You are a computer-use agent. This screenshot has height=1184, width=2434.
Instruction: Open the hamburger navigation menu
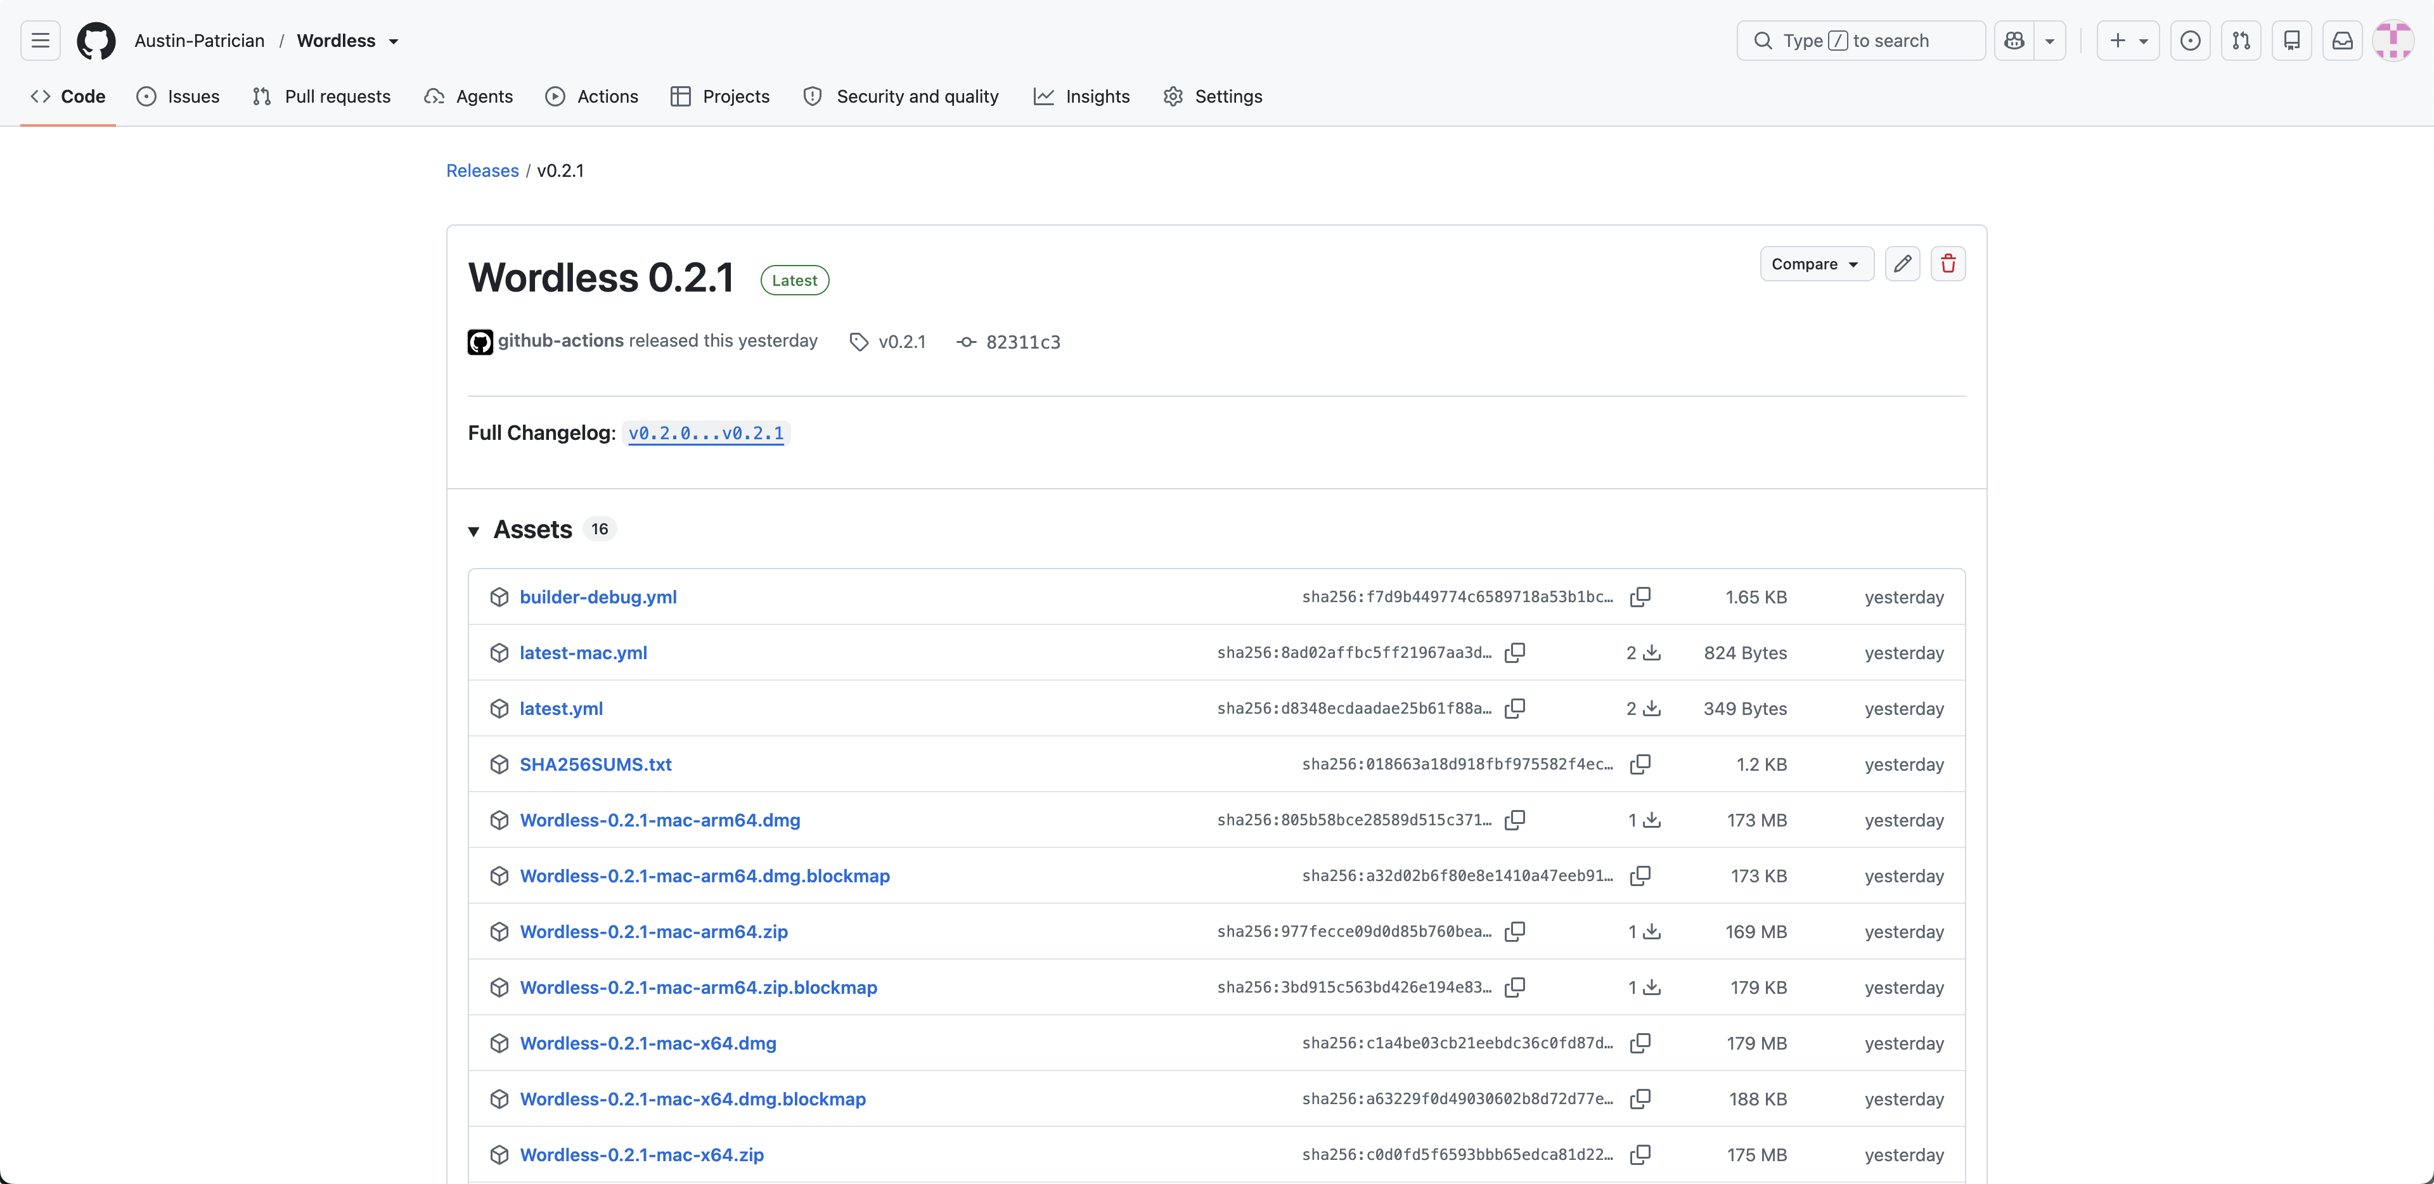(x=40, y=41)
